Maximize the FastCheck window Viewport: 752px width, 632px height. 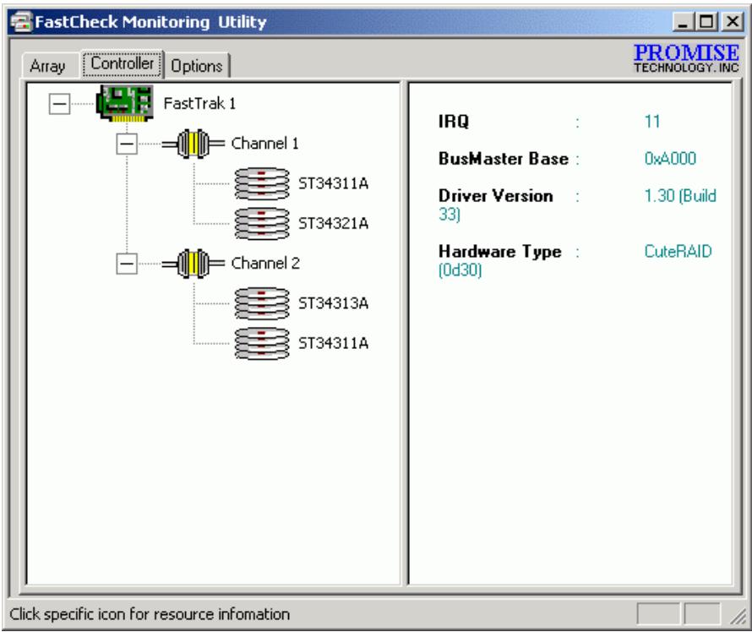(x=707, y=22)
